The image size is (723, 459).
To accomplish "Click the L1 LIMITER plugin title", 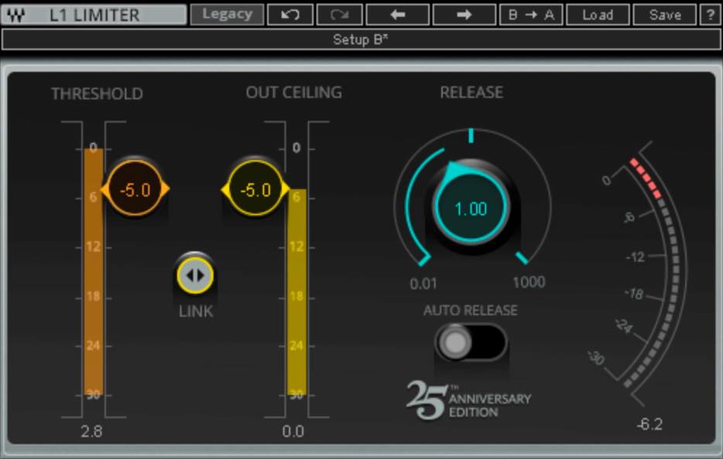I will (x=94, y=15).
